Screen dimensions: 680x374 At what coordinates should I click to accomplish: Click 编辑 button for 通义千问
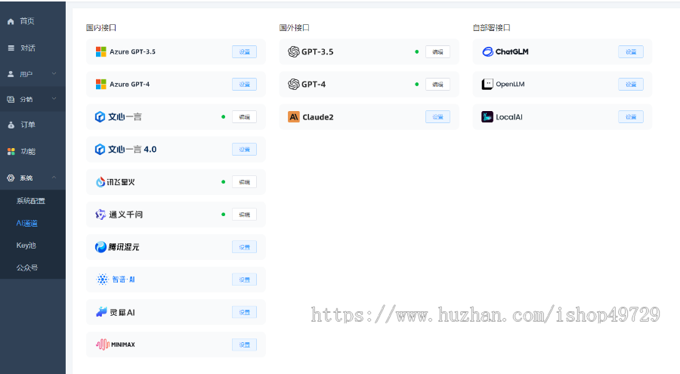pyautogui.click(x=244, y=215)
